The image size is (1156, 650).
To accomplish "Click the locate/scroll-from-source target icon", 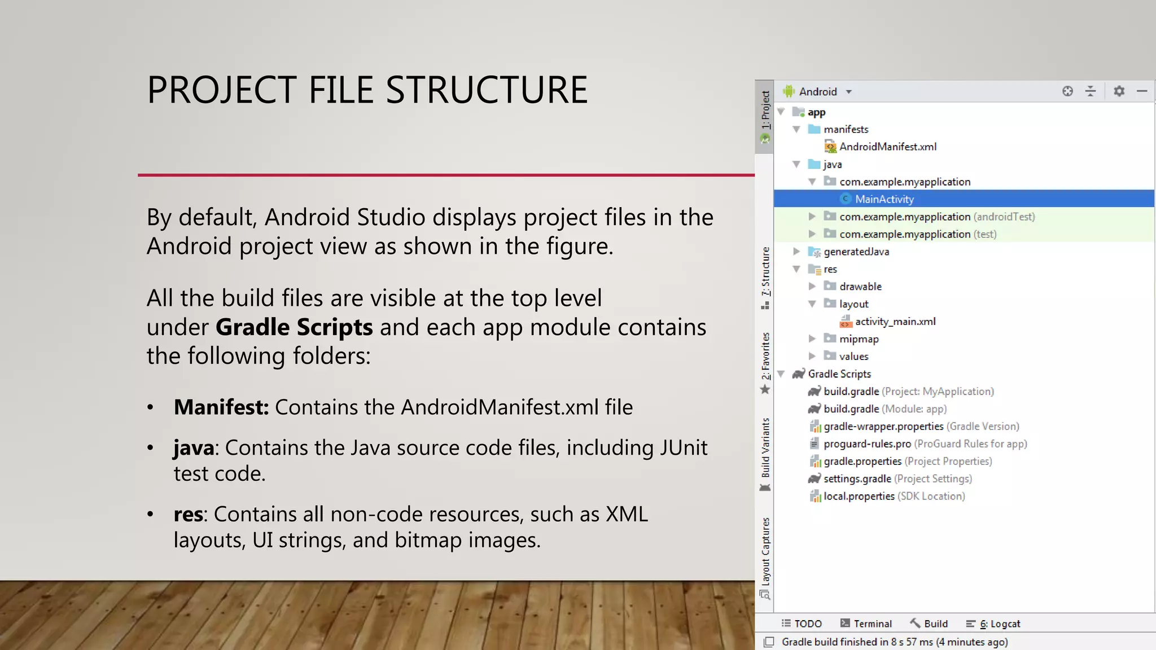I will click(1067, 91).
